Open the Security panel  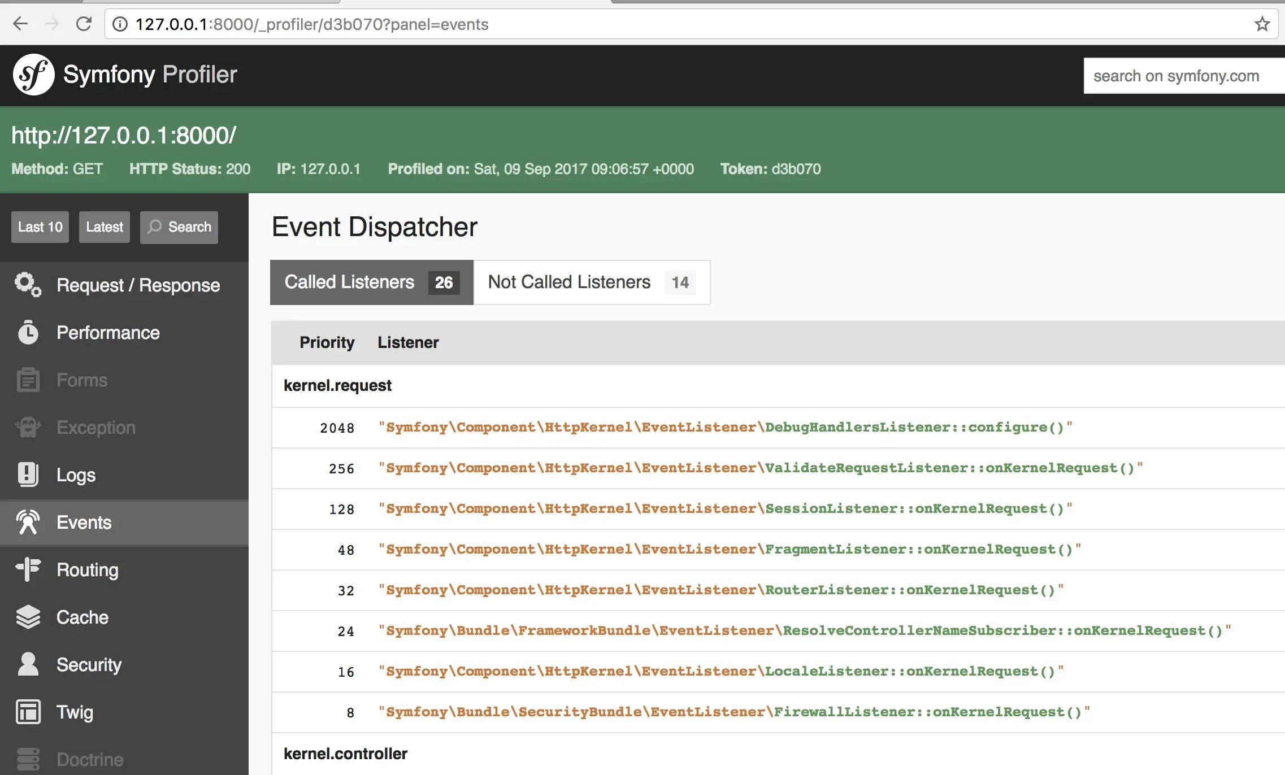point(124,665)
